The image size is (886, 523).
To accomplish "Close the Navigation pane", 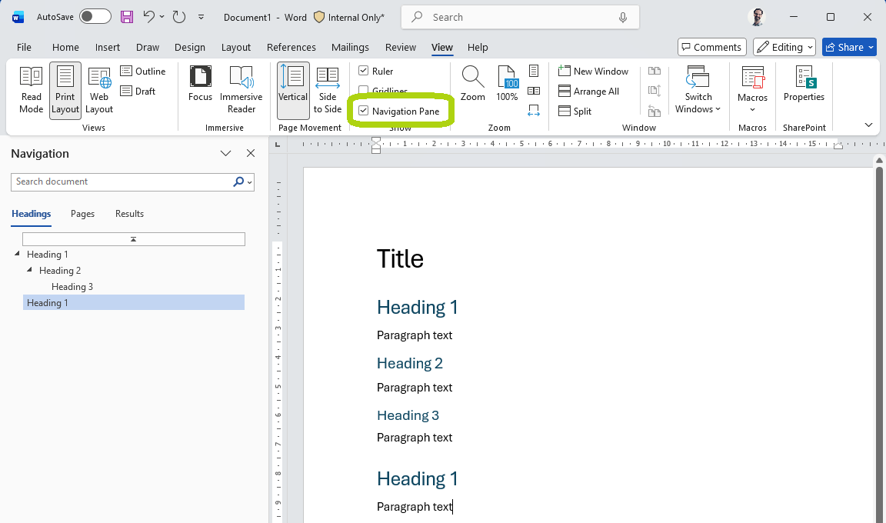I will (251, 153).
